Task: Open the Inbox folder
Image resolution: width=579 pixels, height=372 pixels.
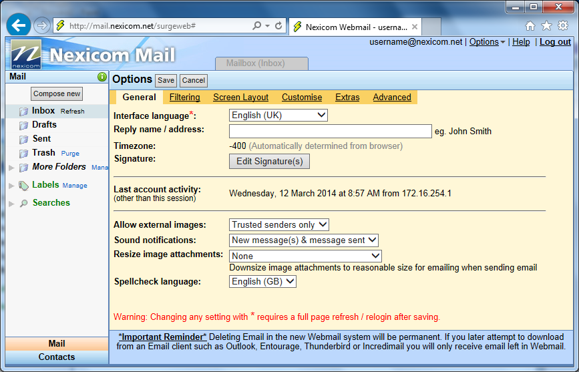Action: (43, 110)
